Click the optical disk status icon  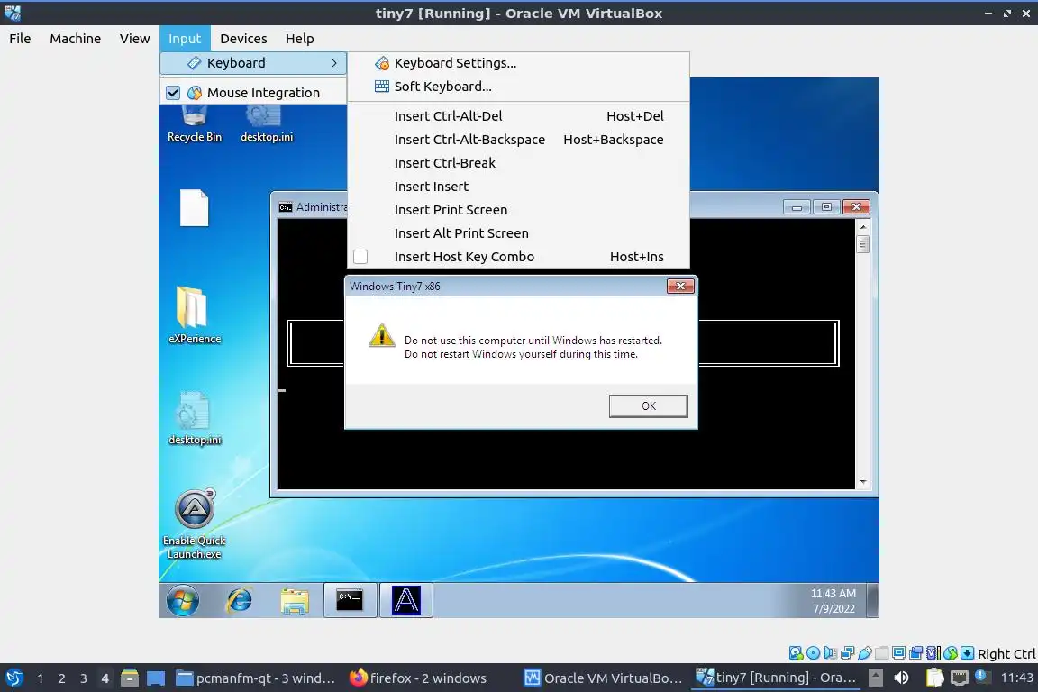point(813,653)
